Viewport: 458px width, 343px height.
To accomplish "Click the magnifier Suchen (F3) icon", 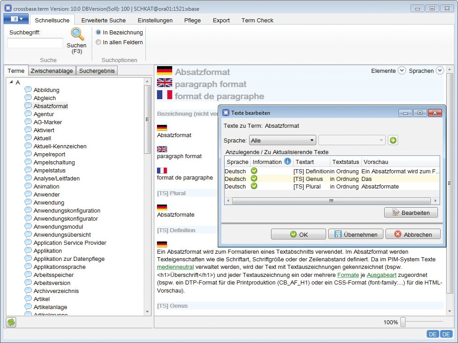I will (x=77, y=34).
